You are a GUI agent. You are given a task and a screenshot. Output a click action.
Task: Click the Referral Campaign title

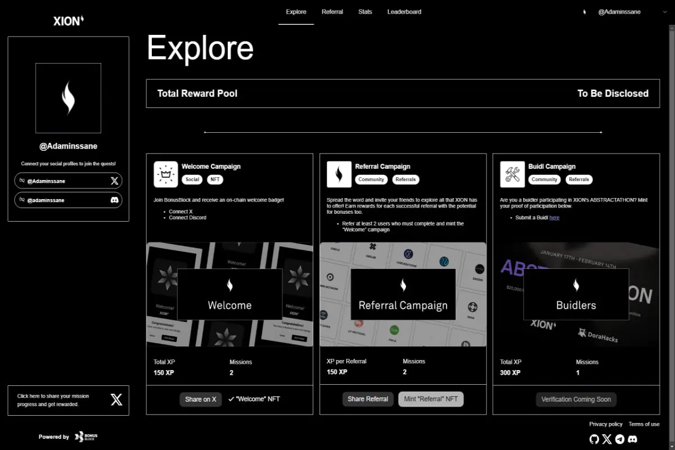tap(382, 166)
